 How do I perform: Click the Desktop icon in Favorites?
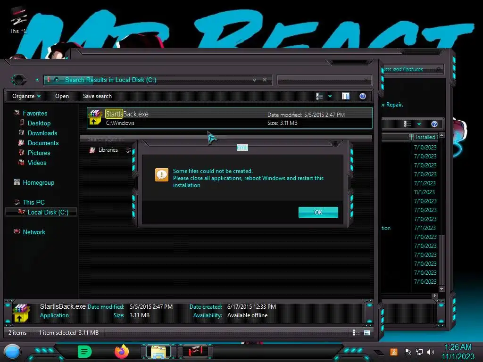pos(22,123)
